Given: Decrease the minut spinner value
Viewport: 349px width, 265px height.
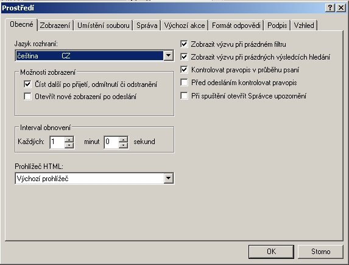Looking at the screenshot, I should pos(69,145).
